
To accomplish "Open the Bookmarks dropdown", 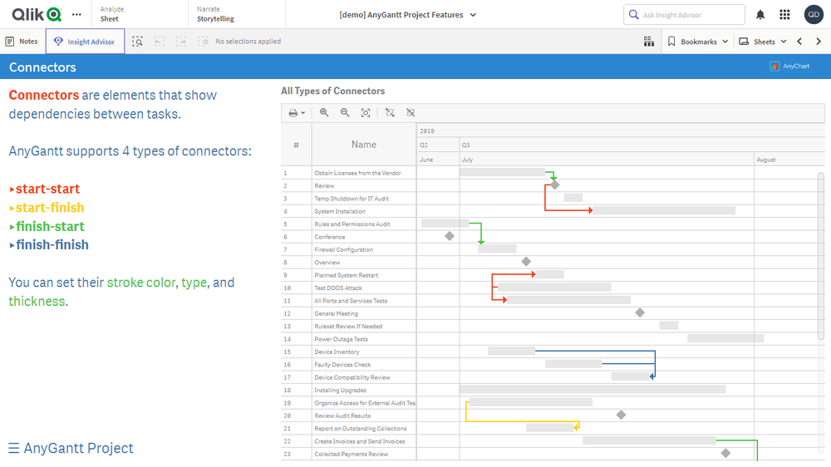I will (698, 42).
